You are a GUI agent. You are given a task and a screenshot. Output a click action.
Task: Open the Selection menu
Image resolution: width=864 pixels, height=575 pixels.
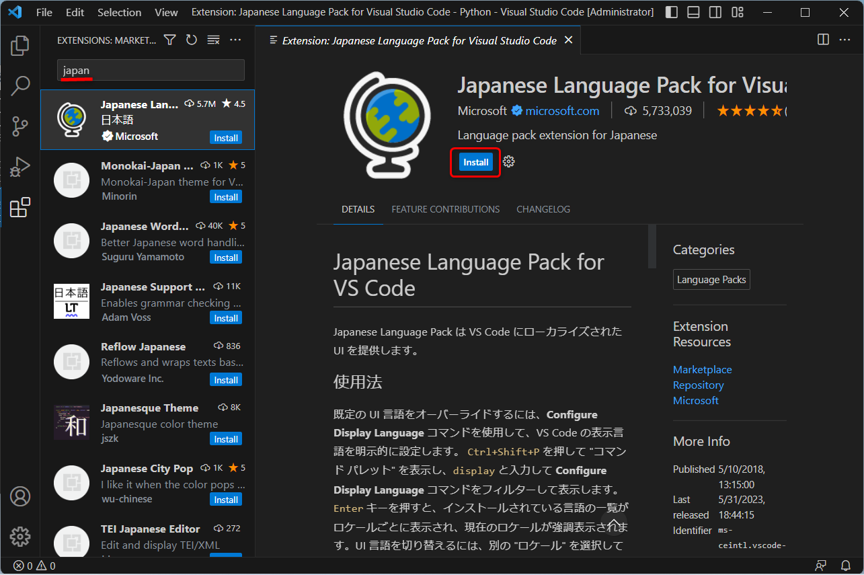[x=119, y=11]
